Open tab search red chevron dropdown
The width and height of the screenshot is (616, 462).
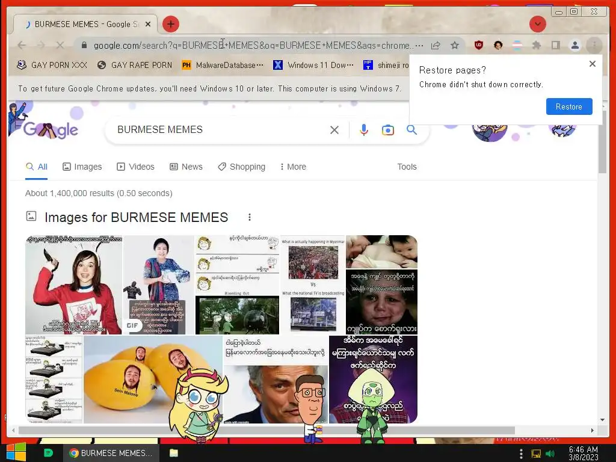click(x=537, y=24)
